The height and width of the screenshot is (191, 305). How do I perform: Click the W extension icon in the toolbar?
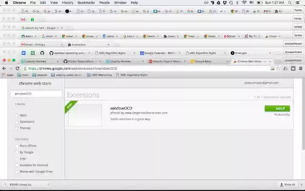point(293,68)
